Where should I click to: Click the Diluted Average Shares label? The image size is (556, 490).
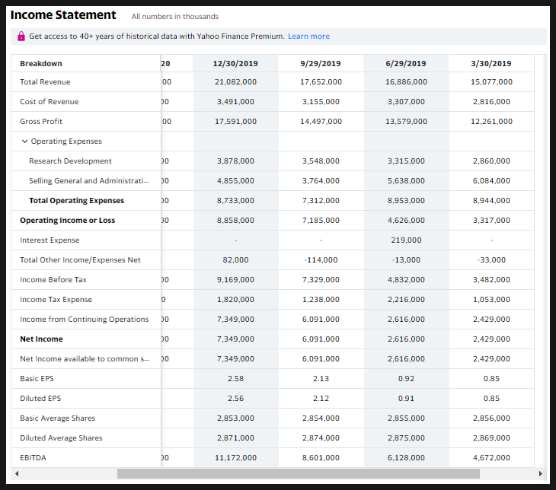point(61,438)
